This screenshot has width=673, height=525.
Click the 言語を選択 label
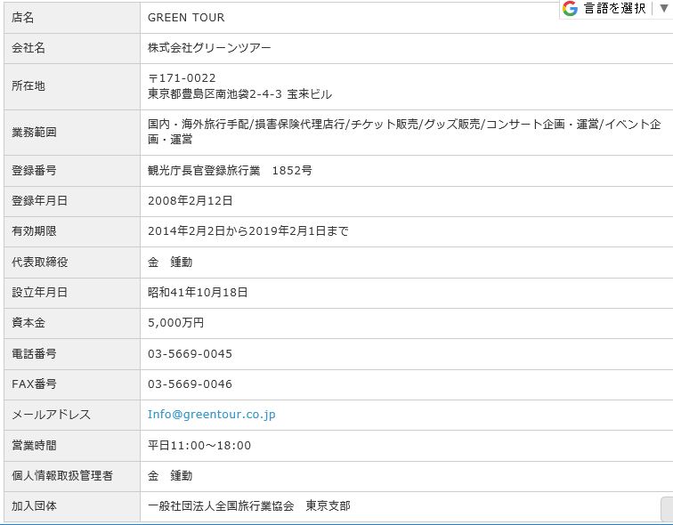tap(614, 9)
